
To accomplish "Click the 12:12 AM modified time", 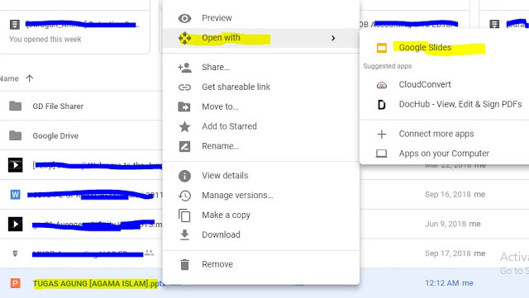I will point(441,283).
